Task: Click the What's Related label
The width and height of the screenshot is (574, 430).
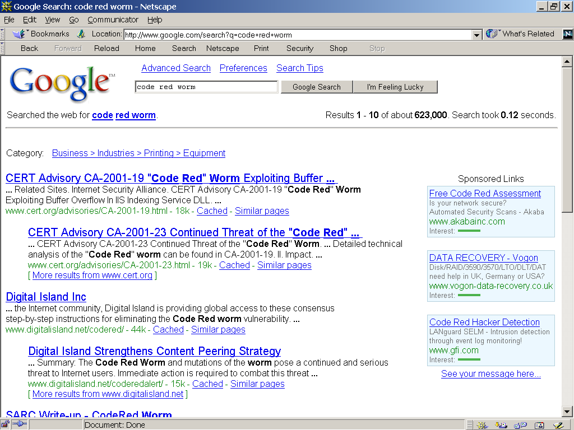Action: 528,34
